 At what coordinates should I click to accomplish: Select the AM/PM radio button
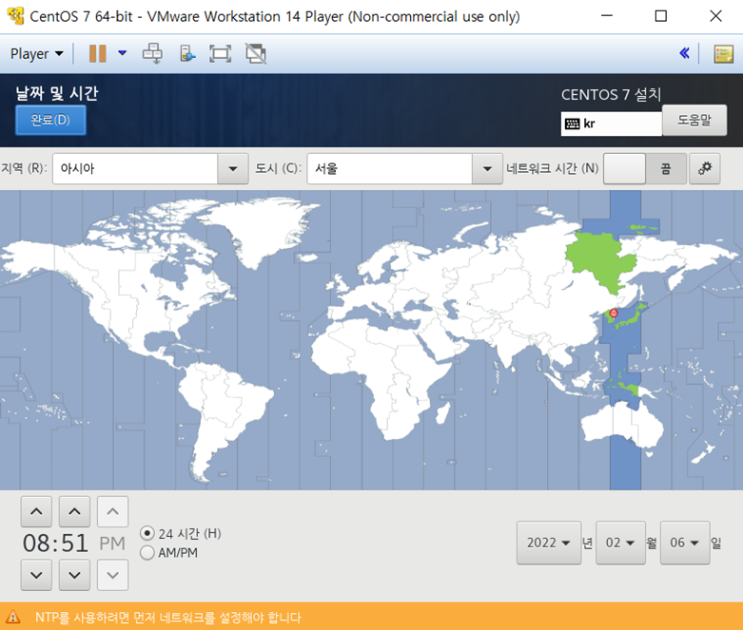(x=147, y=552)
